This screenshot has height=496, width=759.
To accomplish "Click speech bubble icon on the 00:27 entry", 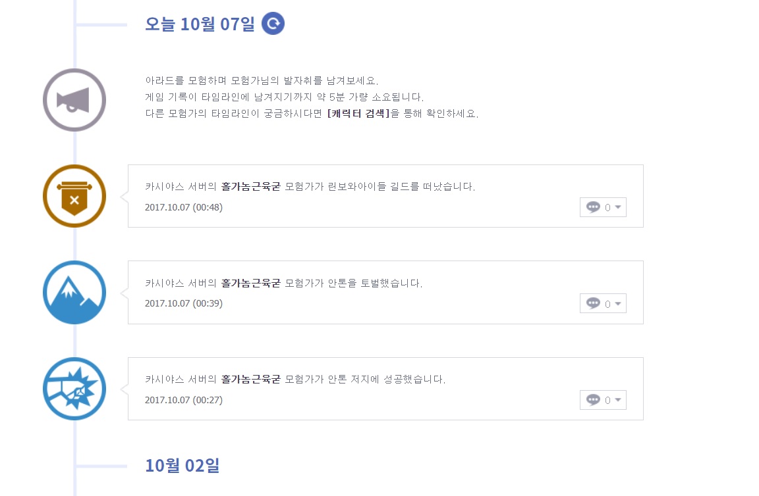I will tap(593, 400).
